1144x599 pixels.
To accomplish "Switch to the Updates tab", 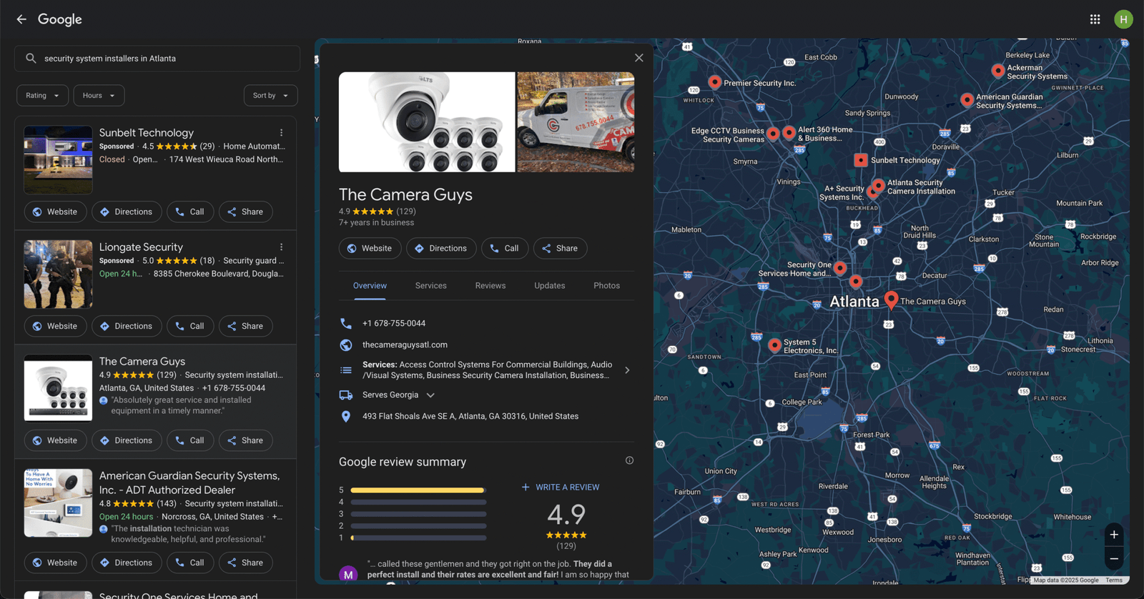I will tap(550, 286).
